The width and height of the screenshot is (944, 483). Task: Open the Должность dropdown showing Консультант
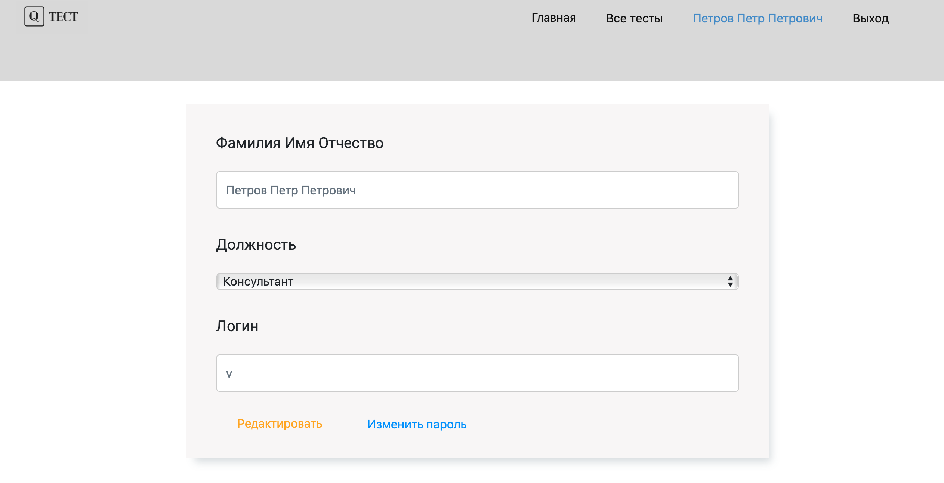[x=477, y=282]
